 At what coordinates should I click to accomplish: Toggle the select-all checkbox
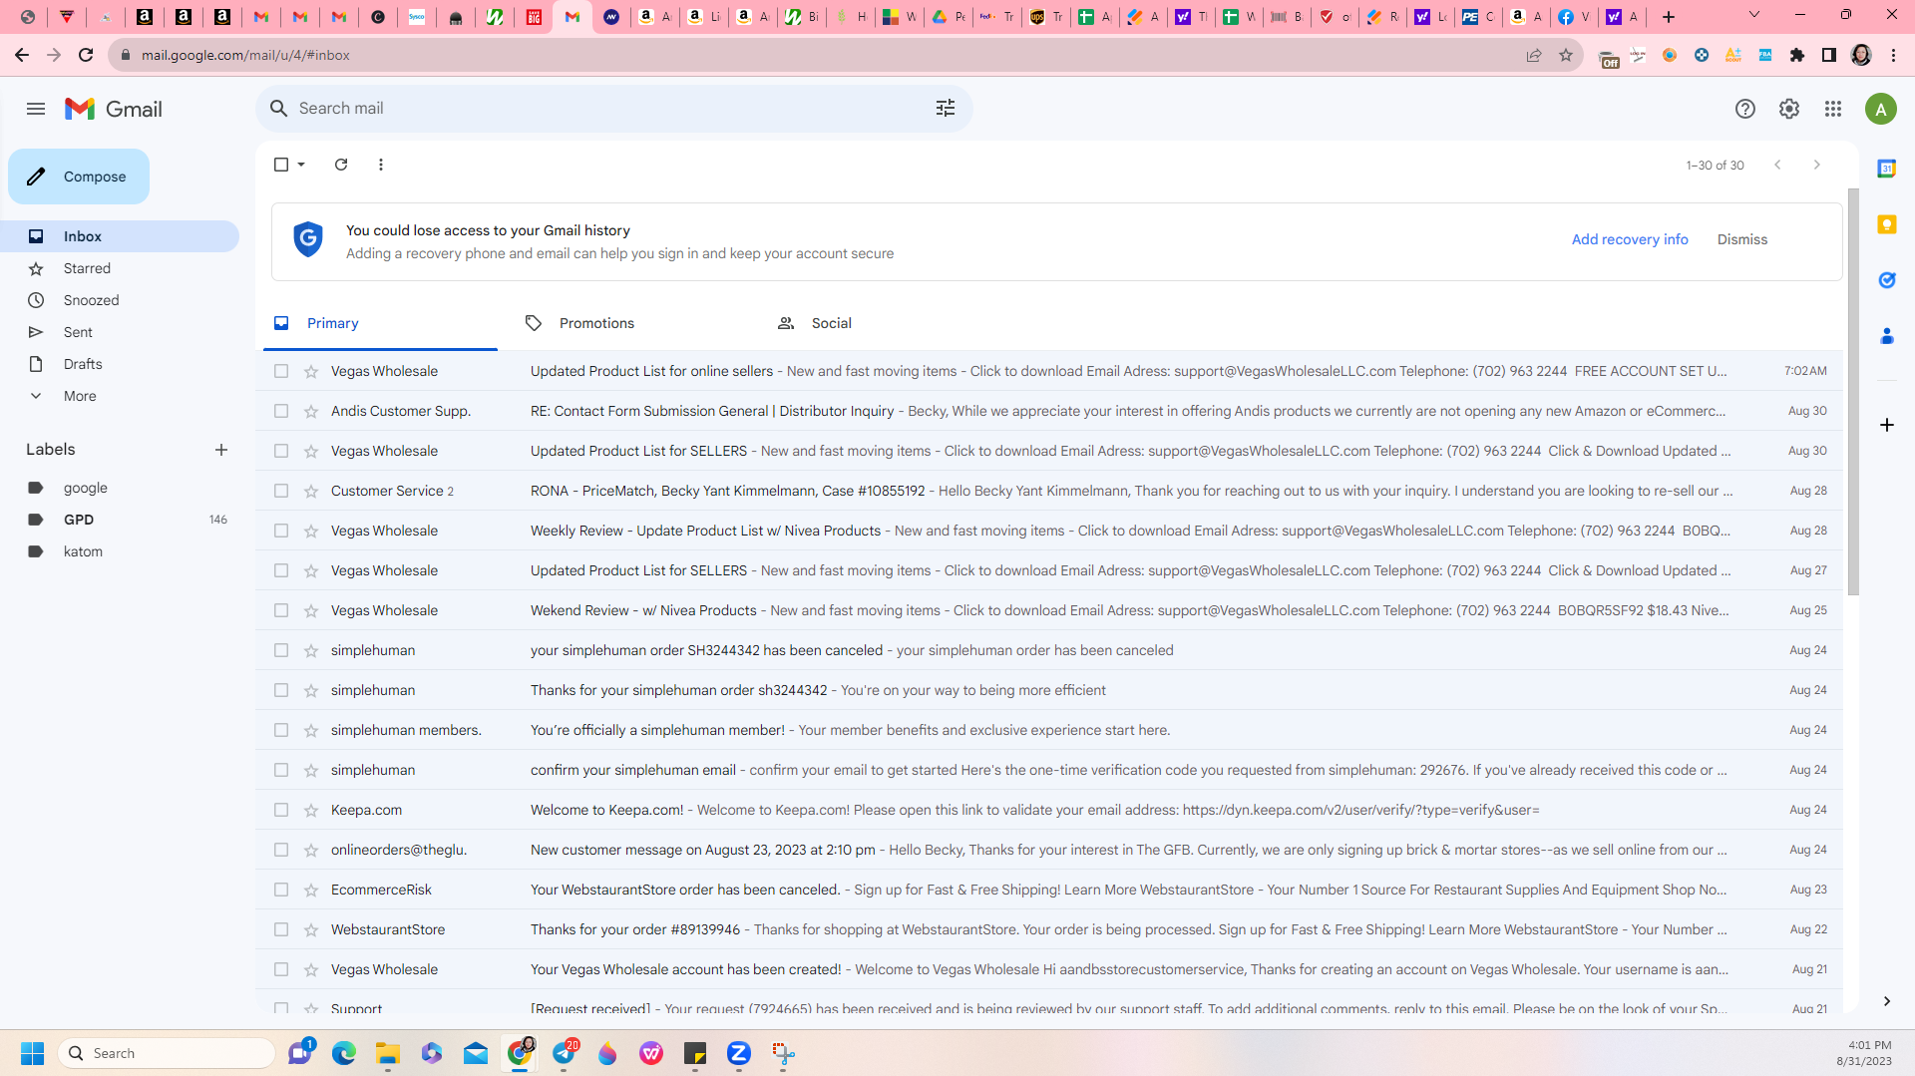click(281, 165)
